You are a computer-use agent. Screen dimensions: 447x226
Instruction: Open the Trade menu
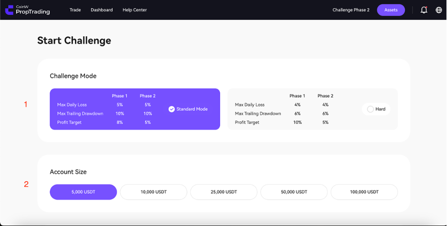click(75, 10)
